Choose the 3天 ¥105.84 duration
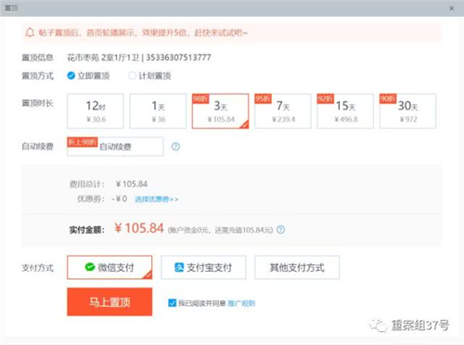This screenshot has width=464, height=345. click(220, 111)
